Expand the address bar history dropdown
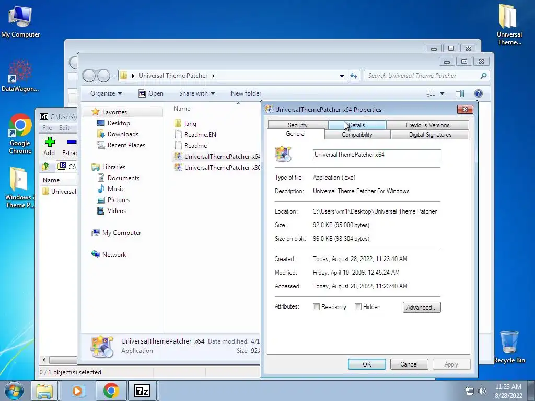This screenshot has height=401, width=535. [x=342, y=76]
